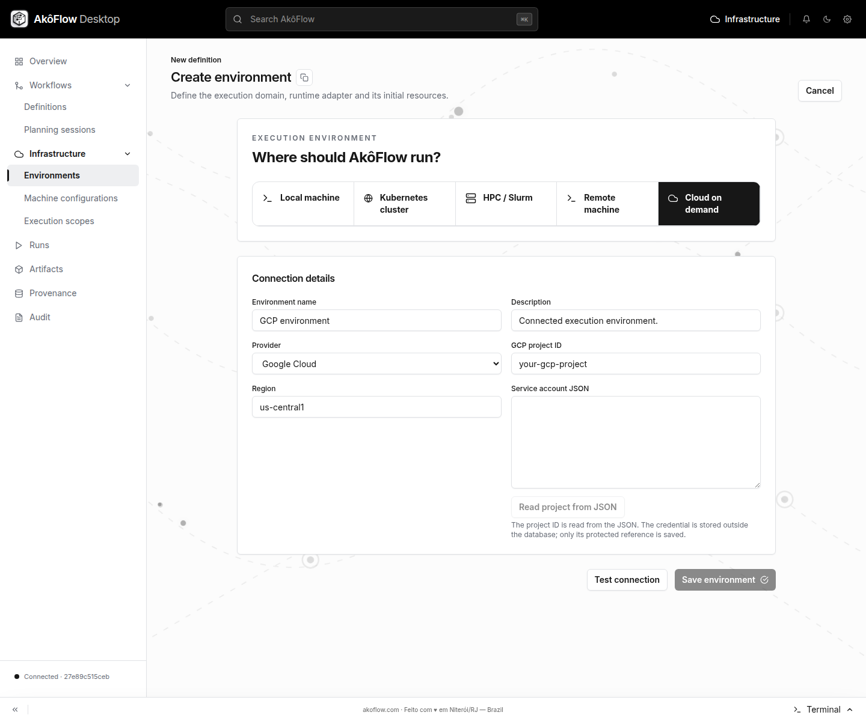This screenshot has width=866, height=721.
Task: Select Environments in sidebar
Action: coord(73,175)
